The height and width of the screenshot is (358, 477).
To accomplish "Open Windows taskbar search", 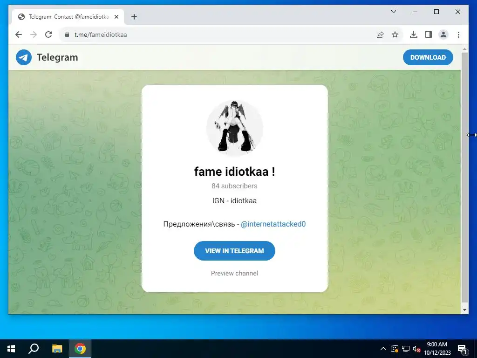I will point(34,349).
